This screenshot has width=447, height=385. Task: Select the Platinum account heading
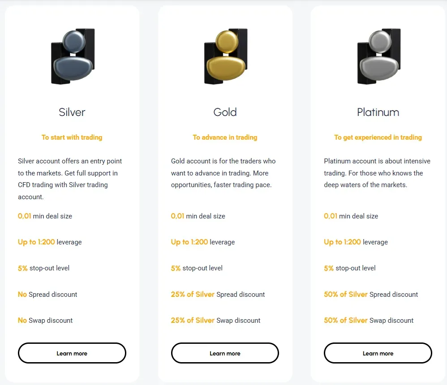(x=378, y=112)
